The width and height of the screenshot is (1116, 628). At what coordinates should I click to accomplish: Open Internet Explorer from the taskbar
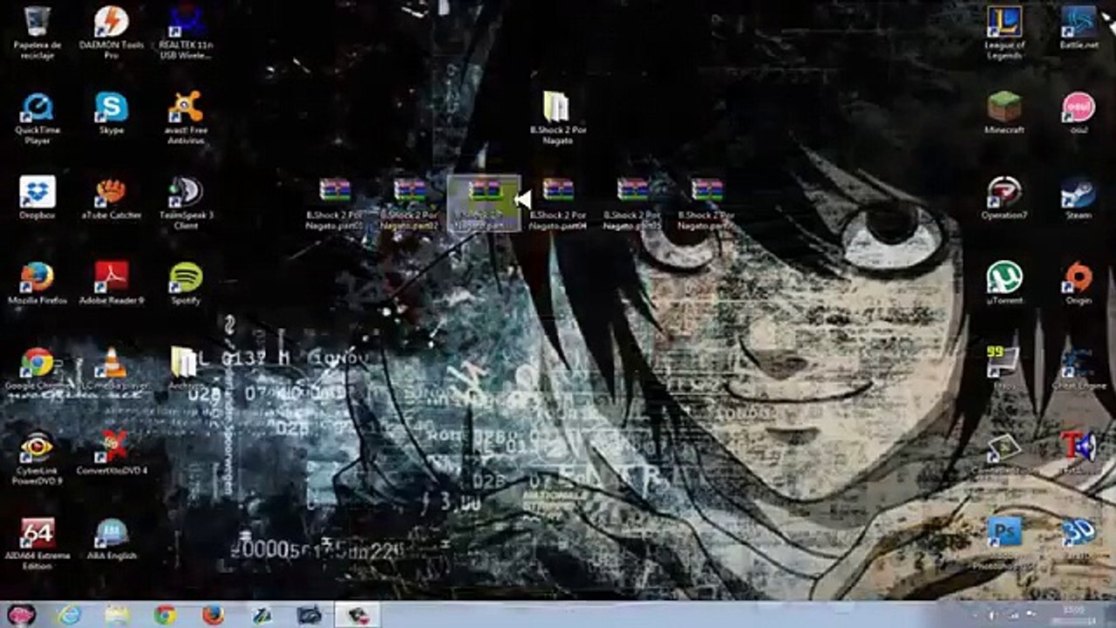pyautogui.click(x=68, y=615)
